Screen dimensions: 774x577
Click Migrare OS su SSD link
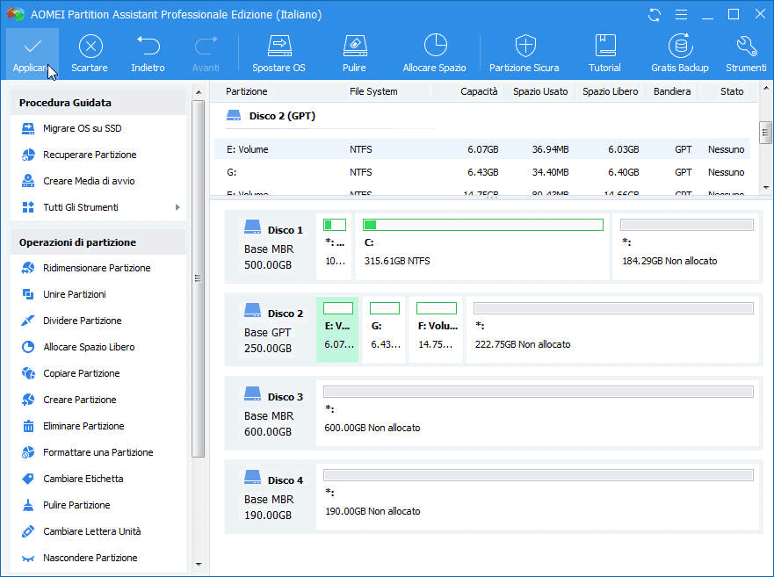click(x=83, y=128)
